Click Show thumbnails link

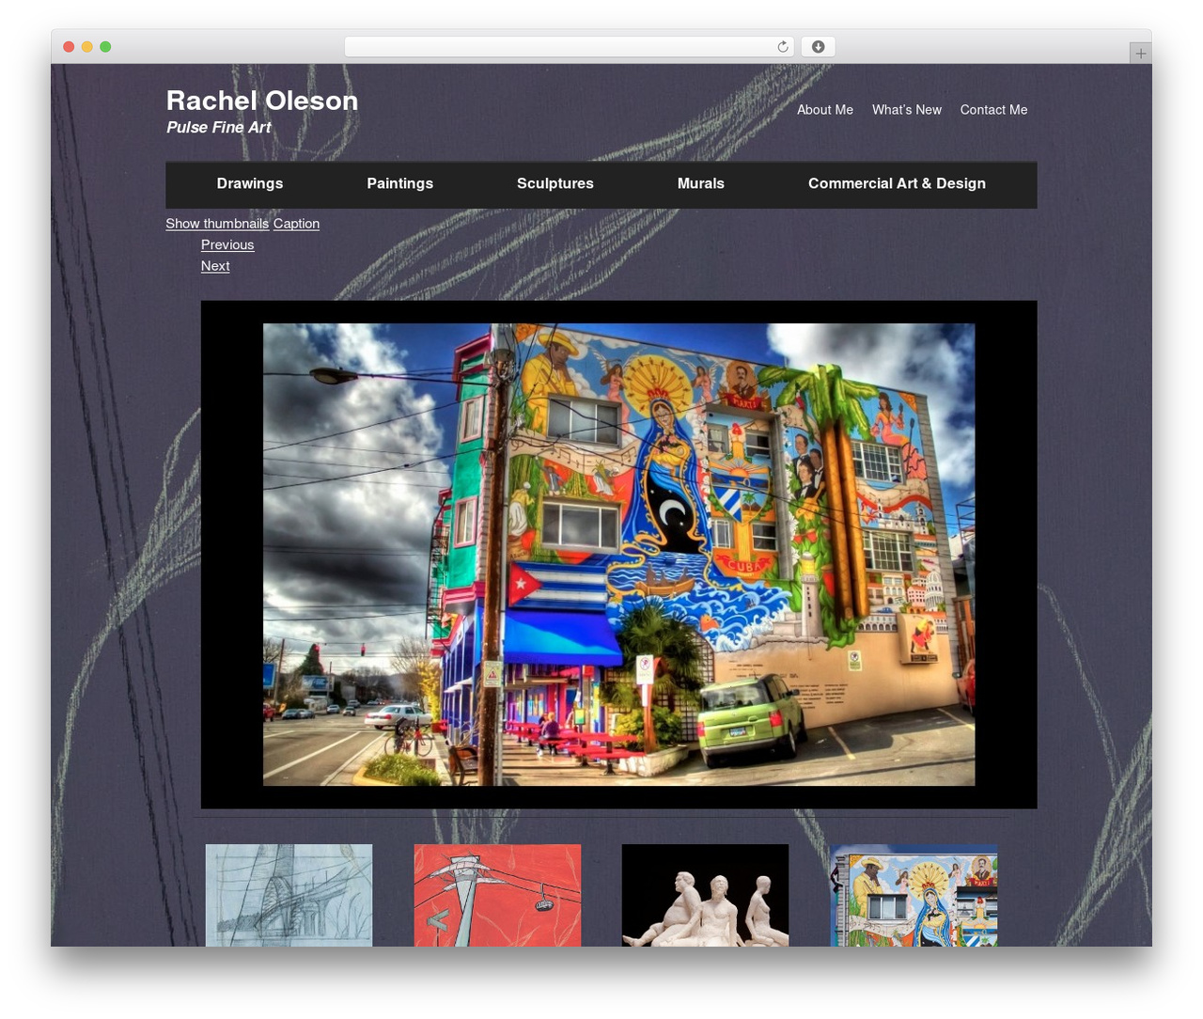(217, 224)
